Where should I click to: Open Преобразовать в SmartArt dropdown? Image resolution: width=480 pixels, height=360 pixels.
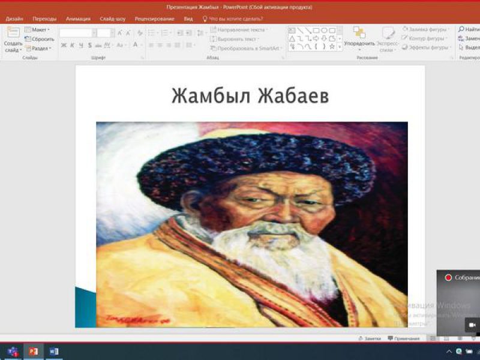click(x=246, y=49)
